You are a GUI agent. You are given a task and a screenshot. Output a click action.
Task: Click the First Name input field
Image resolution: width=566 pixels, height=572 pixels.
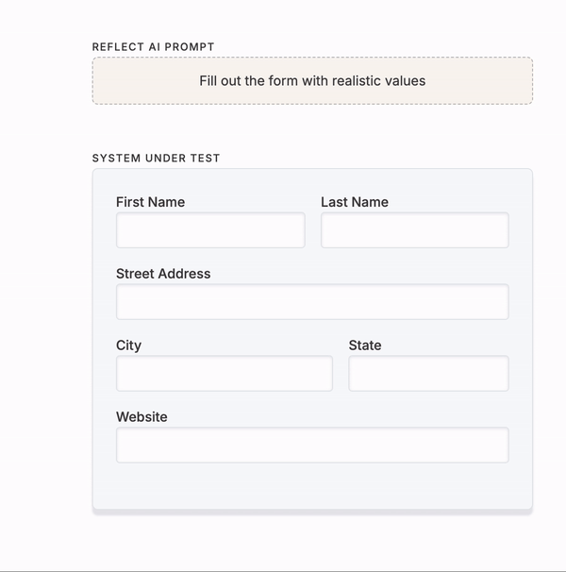(x=210, y=230)
